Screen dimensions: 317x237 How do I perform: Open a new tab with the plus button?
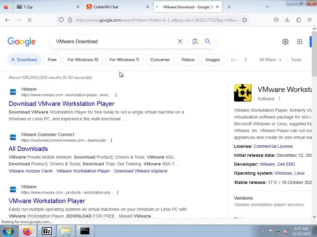click(229, 7)
